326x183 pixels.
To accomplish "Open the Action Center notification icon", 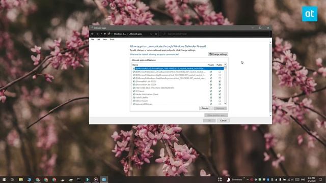I will (320, 179).
